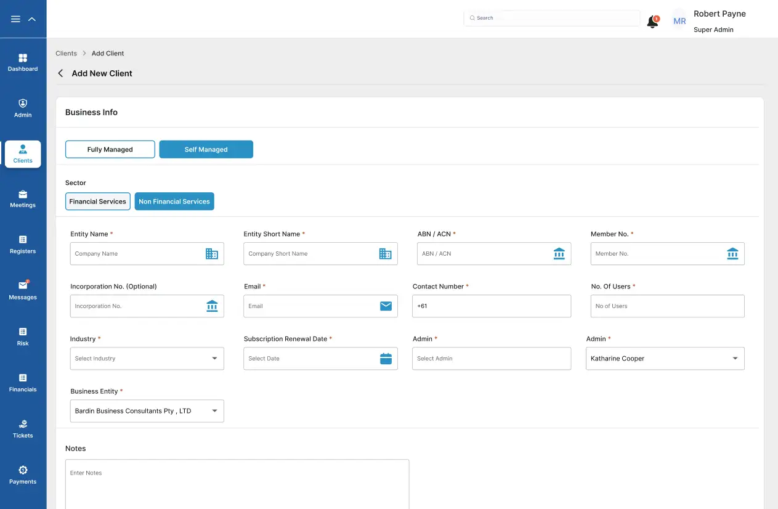Expand the Business Entity dropdown
Image resolution: width=778 pixels, height=509 pixels.
click(147, 411)
